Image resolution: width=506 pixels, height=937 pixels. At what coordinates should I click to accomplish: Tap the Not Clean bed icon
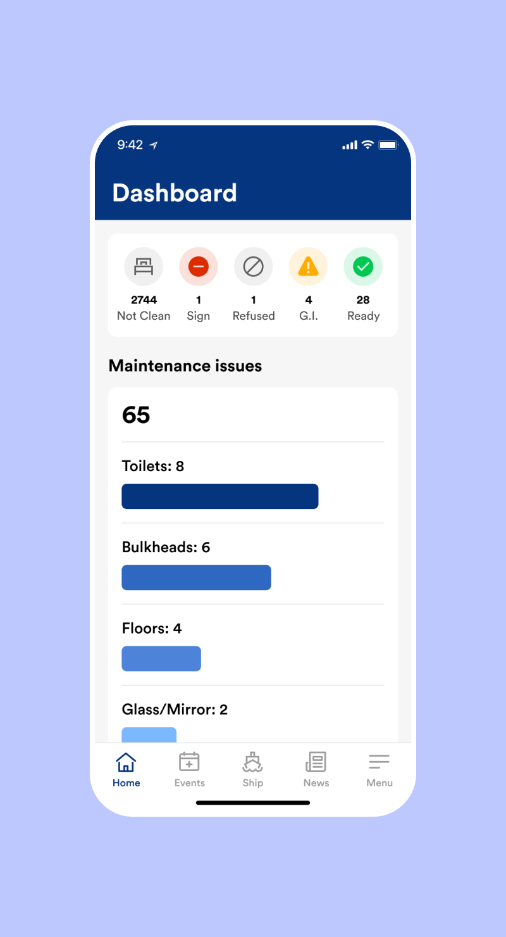click(x=144, y=267)
